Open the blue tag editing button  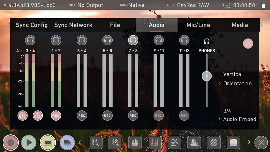(x=67, y=143)
